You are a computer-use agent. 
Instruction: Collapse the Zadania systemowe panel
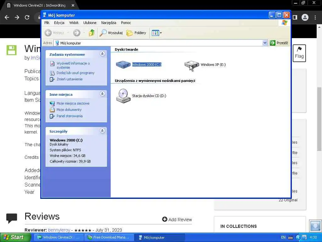102,54
